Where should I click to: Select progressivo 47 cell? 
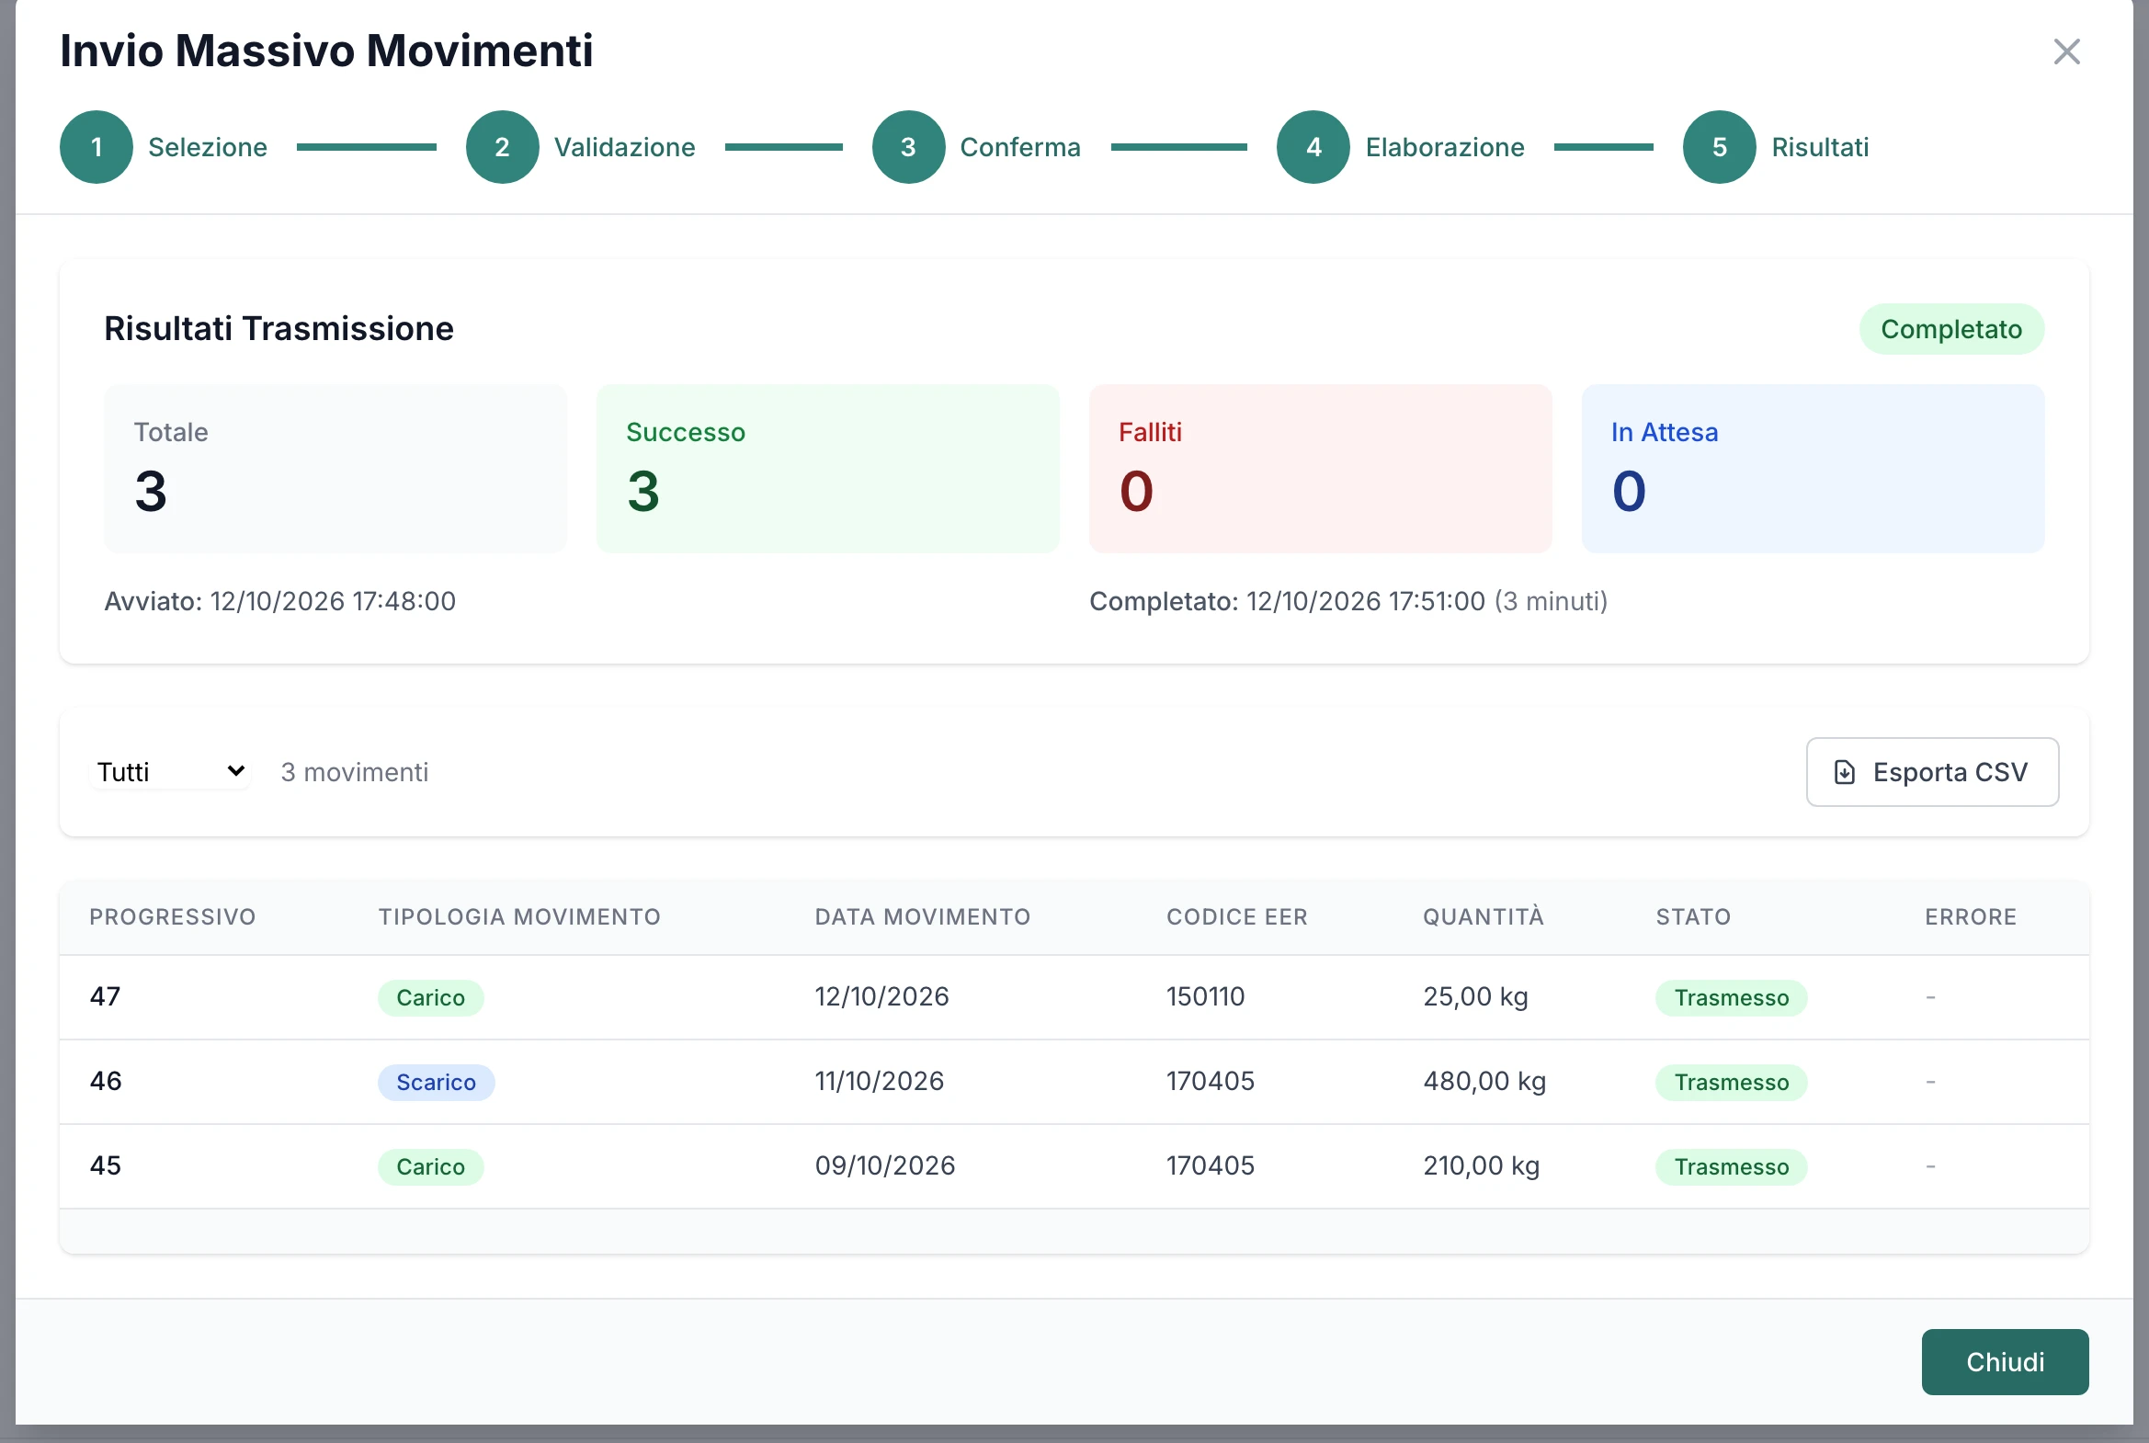105,996
